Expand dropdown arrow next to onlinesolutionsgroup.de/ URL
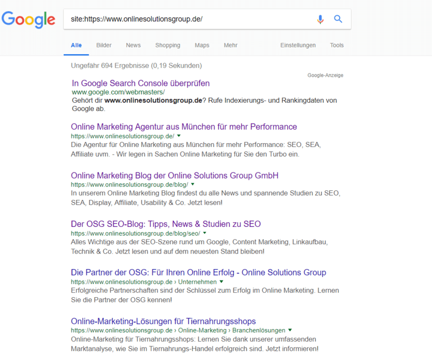The width and height of the screenshot is (432, 361). coord(179,136)
